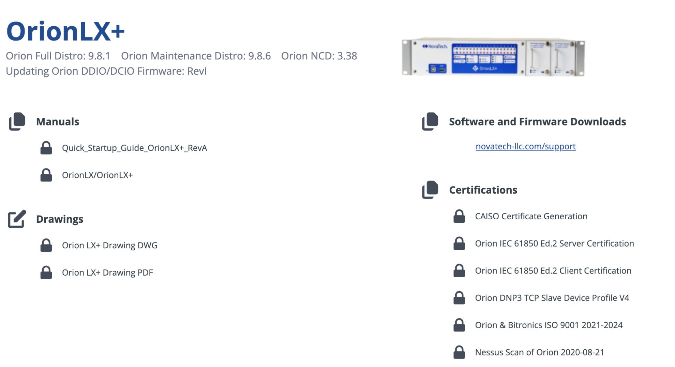
Task: Click the lock icon beside Orion LX+ Drawing DWG
Action: [x=46, y=245]
